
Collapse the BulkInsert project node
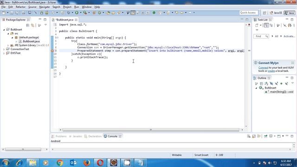tap(4, 30)
